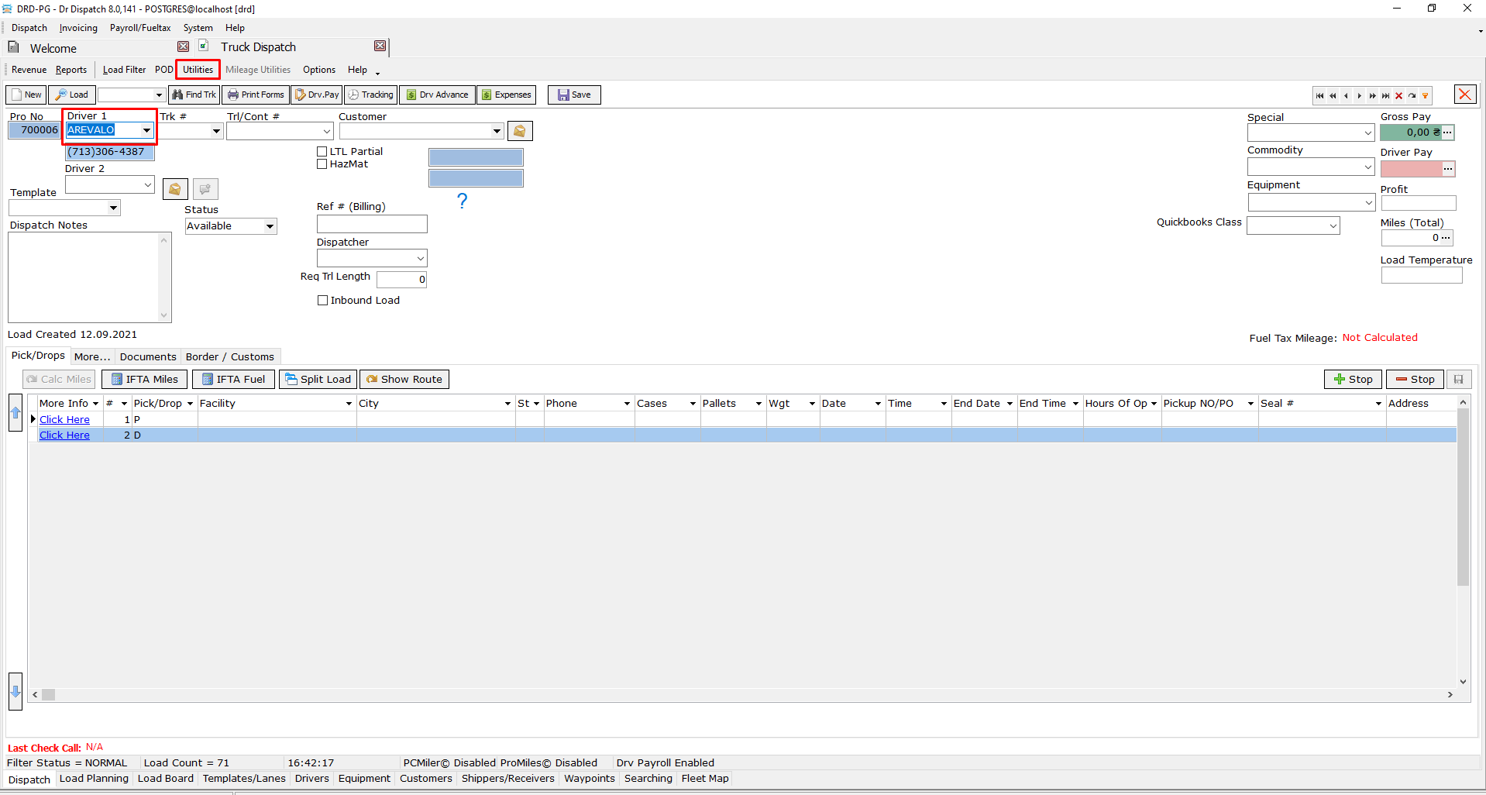Viewport: 1486px width, 795px height.
Task: Switch to the Border / Customs tab
Action: 229,357
